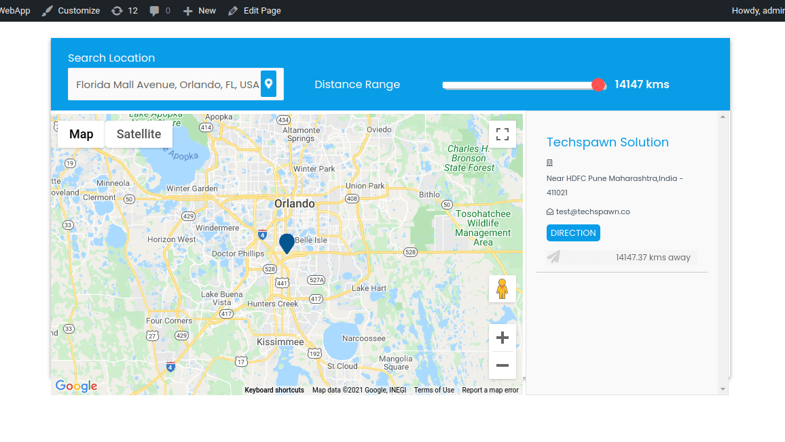The image size is (785, 442).
Task: Open the Customize menu item
Action: pos(71,11)
